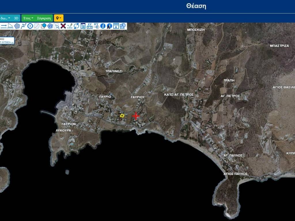The width and height of the screenshot is (295, 221).
Task: Click the go-to XY coordinate icon
Action: pyautogui.click(x=96, y=26)
